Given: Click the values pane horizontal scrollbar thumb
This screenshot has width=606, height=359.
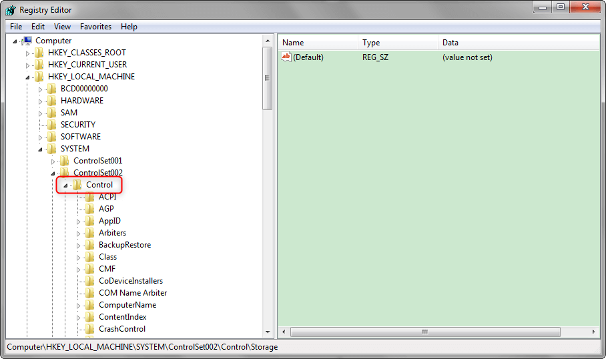Looking at the screenshot, I should coord(423,332).
